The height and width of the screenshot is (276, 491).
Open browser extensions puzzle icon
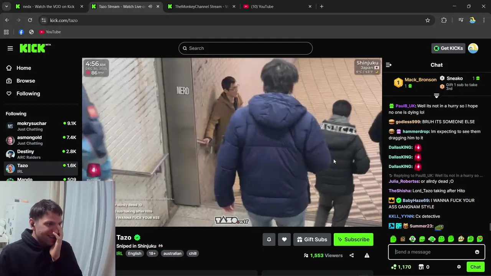pos(444,20)
